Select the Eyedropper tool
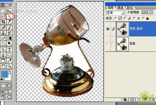The image size is (156, 105). point(9,61)
